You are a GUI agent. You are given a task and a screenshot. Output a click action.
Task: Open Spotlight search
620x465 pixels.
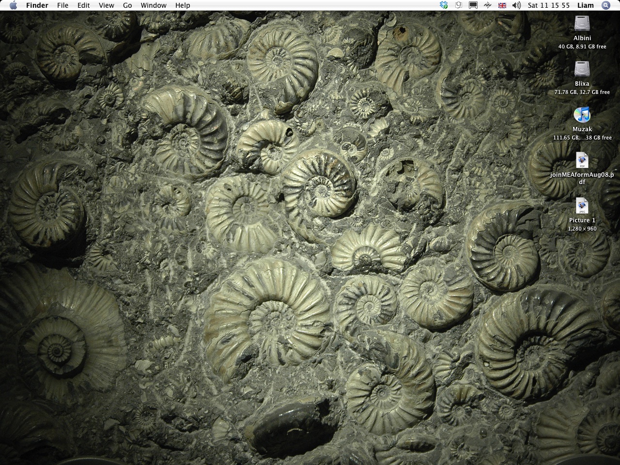(x=606, y=5)
